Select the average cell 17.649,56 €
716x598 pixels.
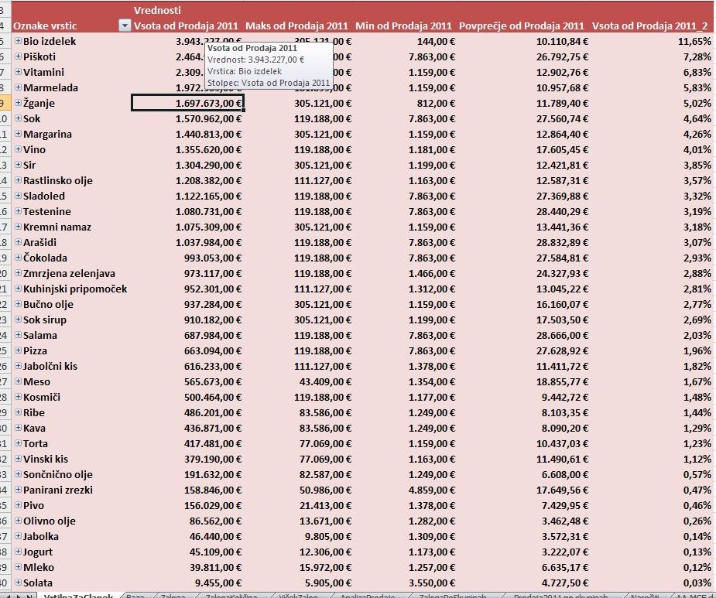[522, 490]
